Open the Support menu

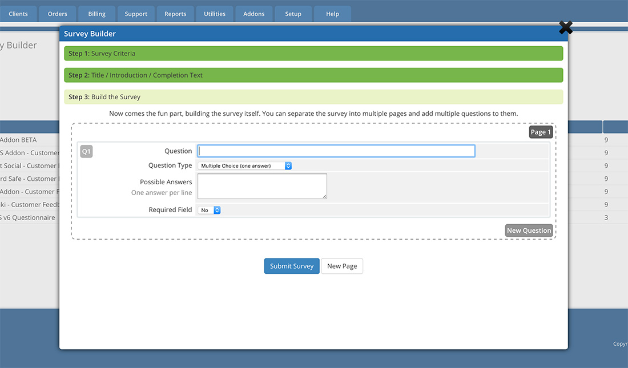click(136, 14)
